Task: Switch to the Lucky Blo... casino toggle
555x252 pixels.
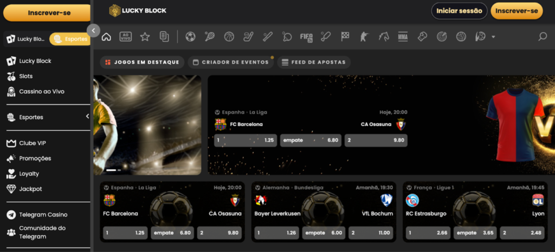Action: (26, 39)
